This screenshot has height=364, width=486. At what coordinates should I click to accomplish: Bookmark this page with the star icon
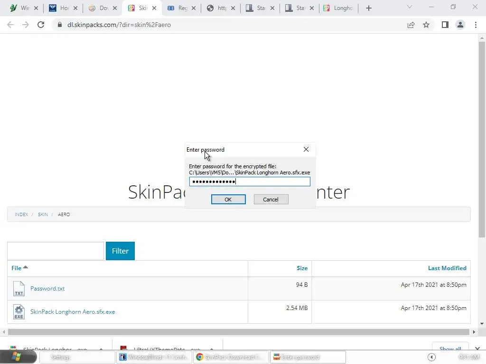pos(426,25)
